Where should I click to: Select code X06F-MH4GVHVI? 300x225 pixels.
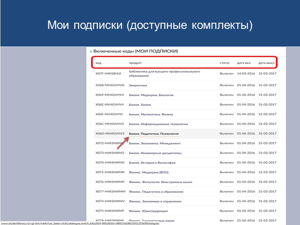click(x=109, y=114)
